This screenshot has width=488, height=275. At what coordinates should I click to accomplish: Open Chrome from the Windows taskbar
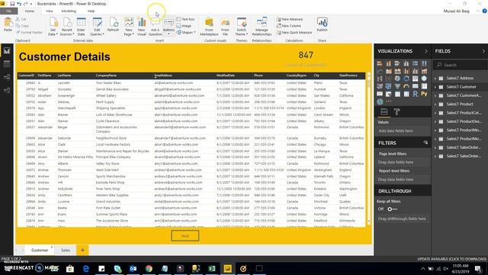tap(149, 268)
